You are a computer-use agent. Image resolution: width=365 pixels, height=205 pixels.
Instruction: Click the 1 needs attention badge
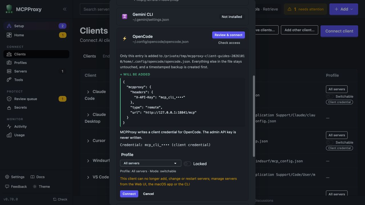pyautogui.click(x=305, y=9)
